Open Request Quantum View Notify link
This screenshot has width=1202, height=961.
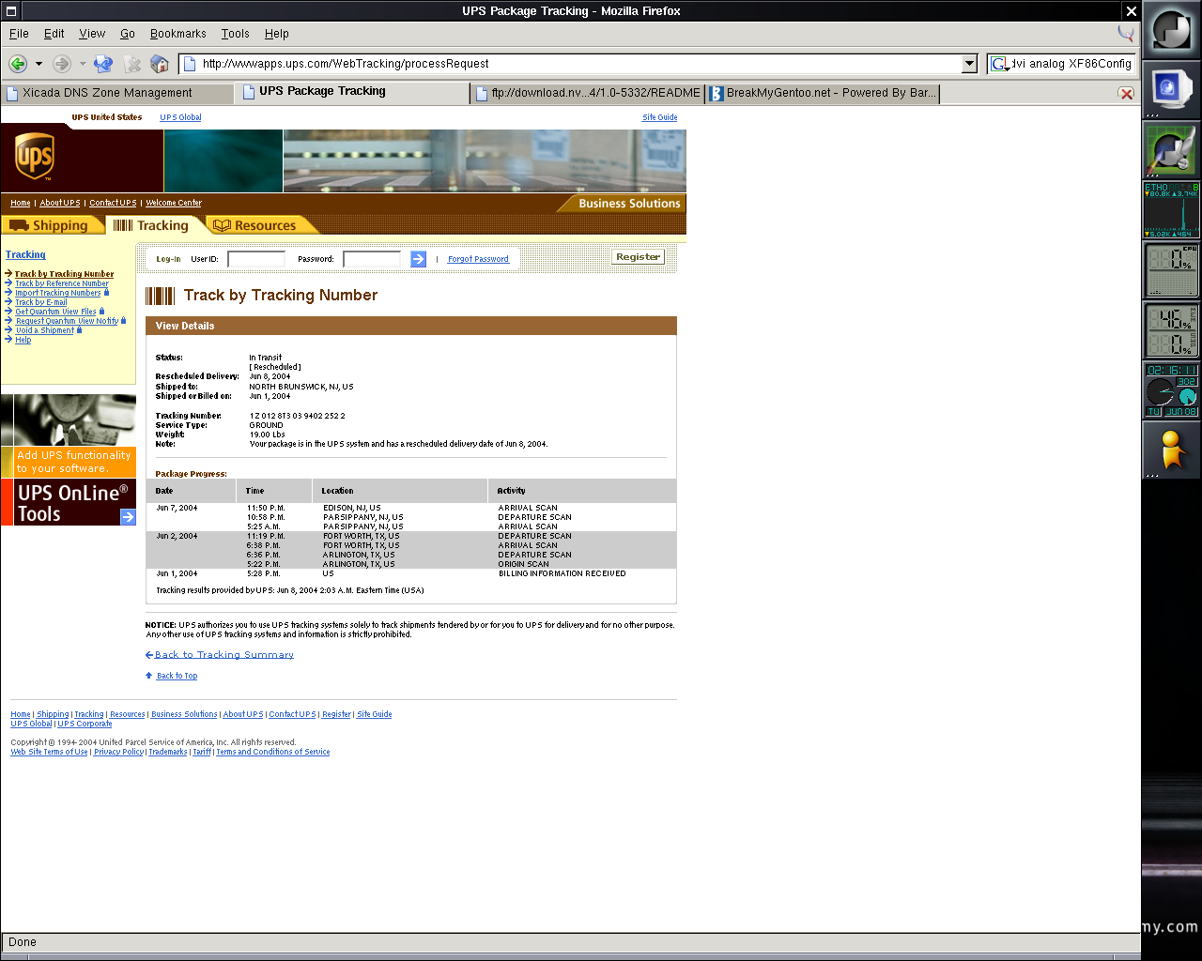pyautogui.click(x=67, y=321)
